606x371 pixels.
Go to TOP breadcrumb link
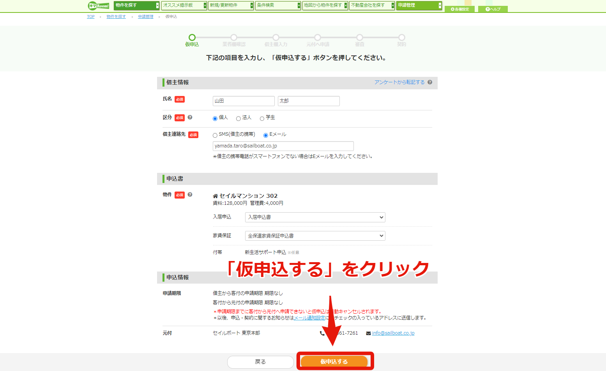91,17
